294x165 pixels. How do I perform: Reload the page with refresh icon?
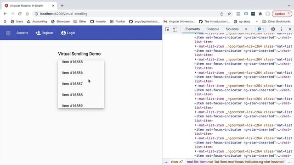(20, 14)
